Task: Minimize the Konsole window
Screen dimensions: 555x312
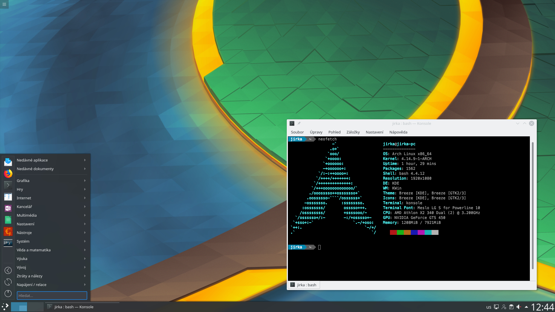Action: pyautogui.click(x=517, y=123)
